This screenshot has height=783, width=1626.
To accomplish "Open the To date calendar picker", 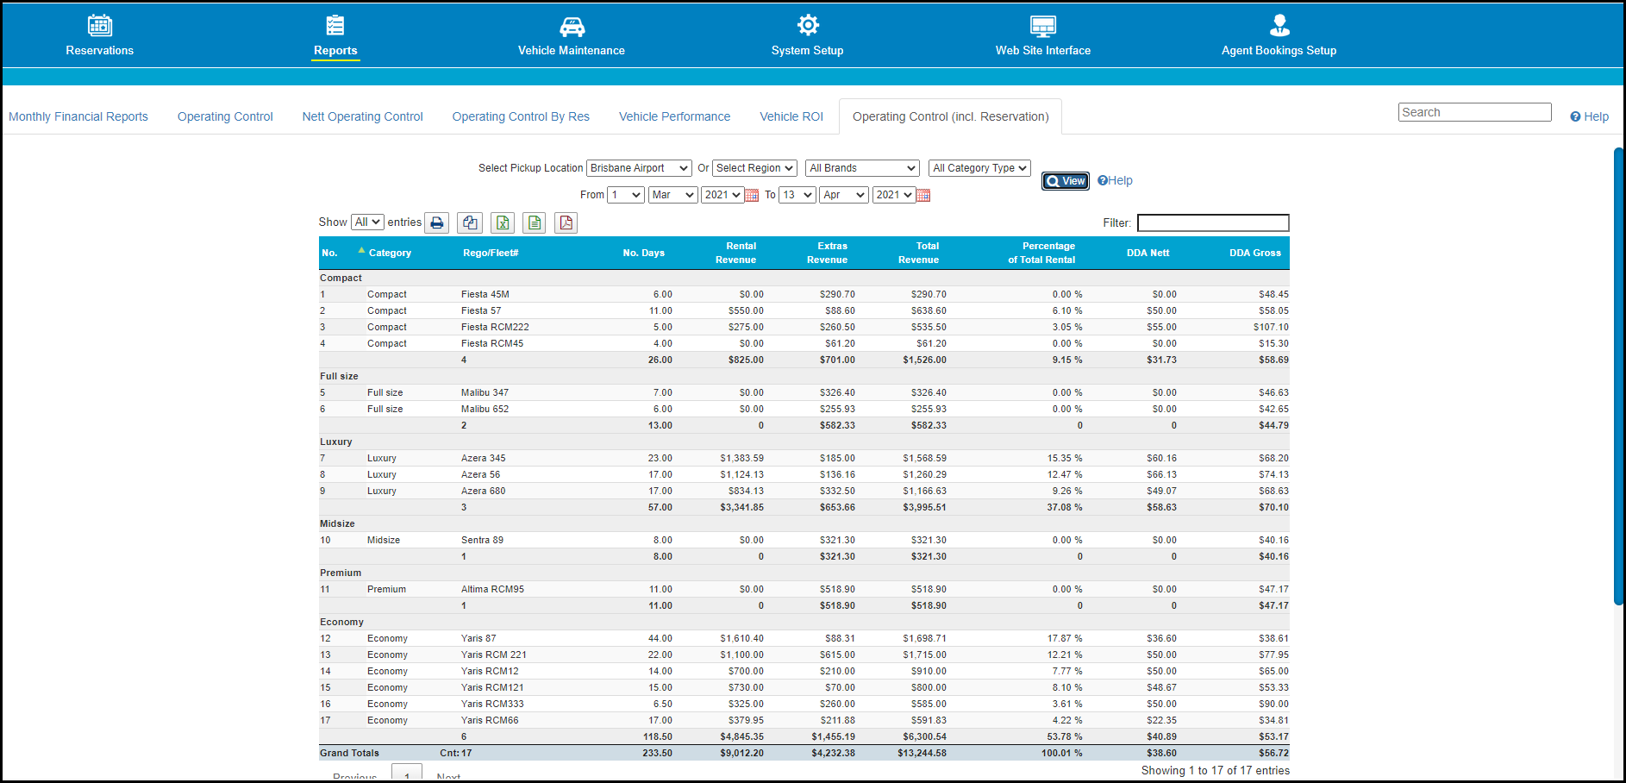I will (923, 196).
